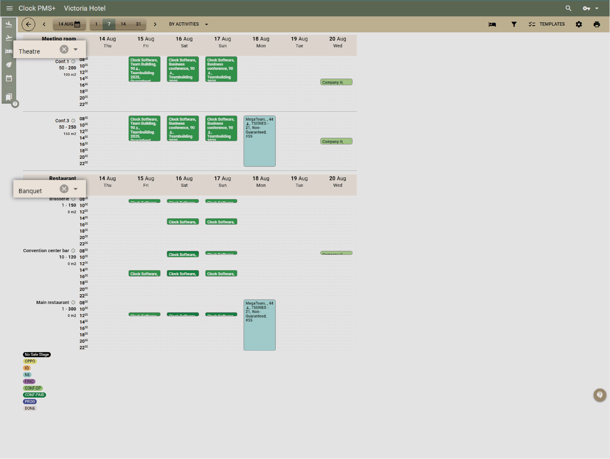This screenshot has height=459, width=610.
Task: Switch to the 7-day view
Action: point(109,24)
